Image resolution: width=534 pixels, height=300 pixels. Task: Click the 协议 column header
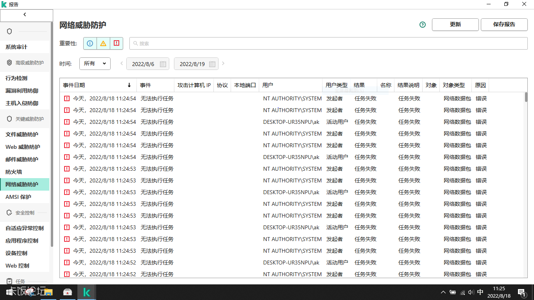[222, 85]
